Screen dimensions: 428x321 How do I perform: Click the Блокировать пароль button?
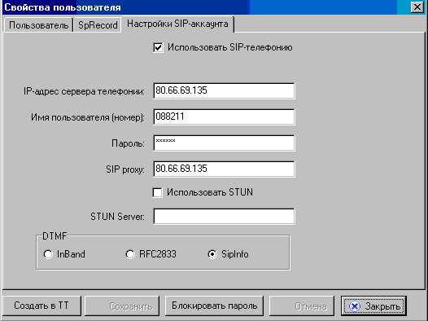(x=214, y=306)
